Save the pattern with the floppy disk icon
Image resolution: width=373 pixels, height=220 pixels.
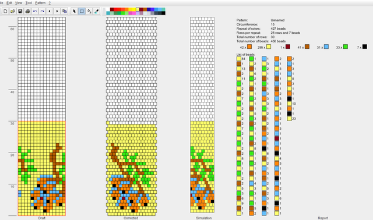click(x=20, y=11)
